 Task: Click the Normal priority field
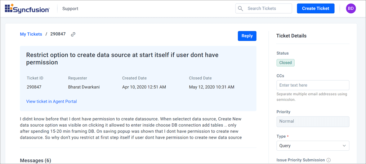[x=312, y=121]
